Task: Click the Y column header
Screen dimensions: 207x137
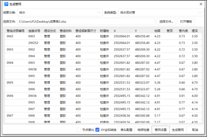Action: pyautogui.click(x=136, y=31)
